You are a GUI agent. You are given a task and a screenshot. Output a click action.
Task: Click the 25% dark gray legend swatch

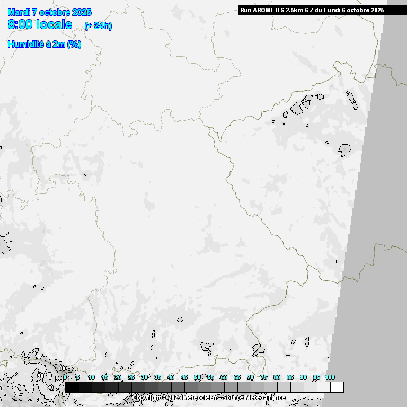click(x=138, y=387)
